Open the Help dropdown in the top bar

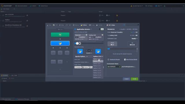tap(158, 6)
